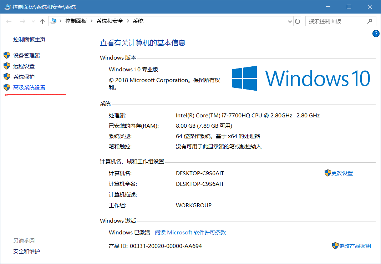381x264 pixels.
Task: Click the up-one-level arrow
Action: coord(42,21)
